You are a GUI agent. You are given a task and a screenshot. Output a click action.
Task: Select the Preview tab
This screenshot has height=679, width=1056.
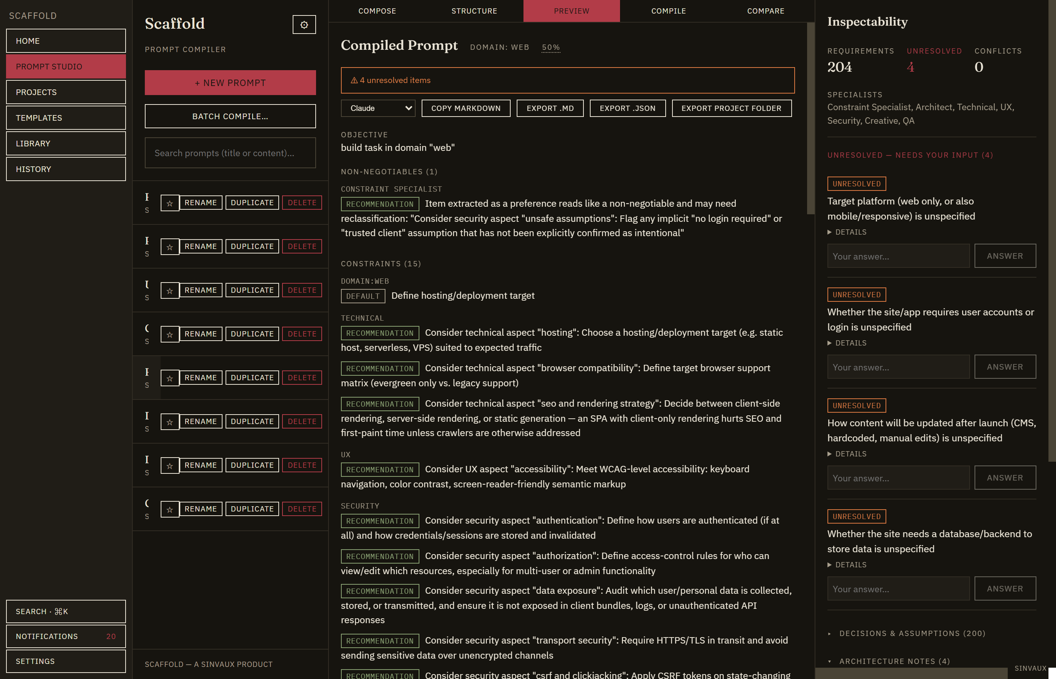[x=572, y=11]
